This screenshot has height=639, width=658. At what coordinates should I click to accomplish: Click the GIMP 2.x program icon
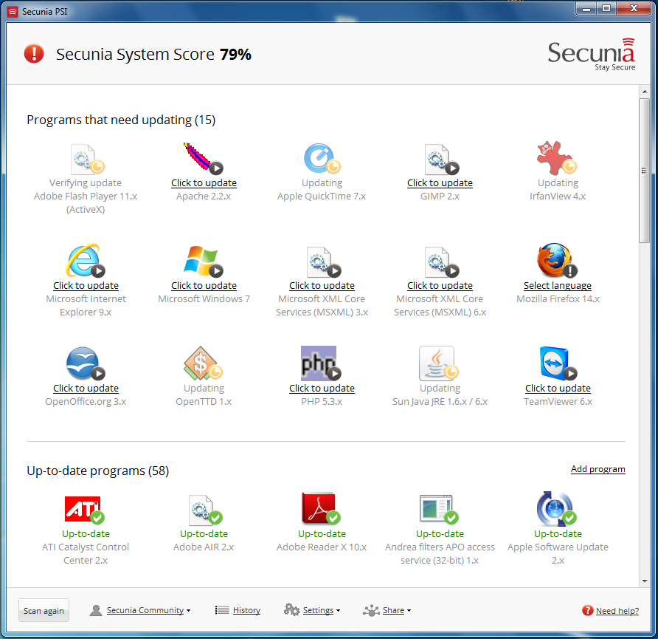click(441, 160)
